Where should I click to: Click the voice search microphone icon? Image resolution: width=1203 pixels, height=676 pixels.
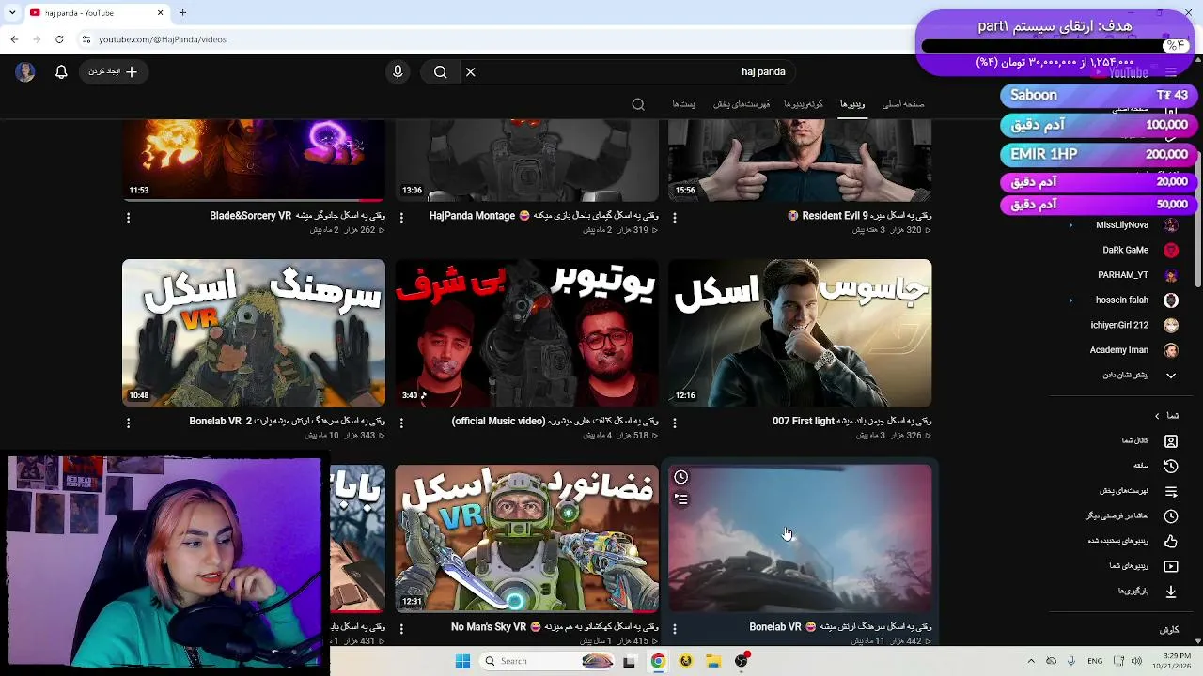[x=398, y=71]
